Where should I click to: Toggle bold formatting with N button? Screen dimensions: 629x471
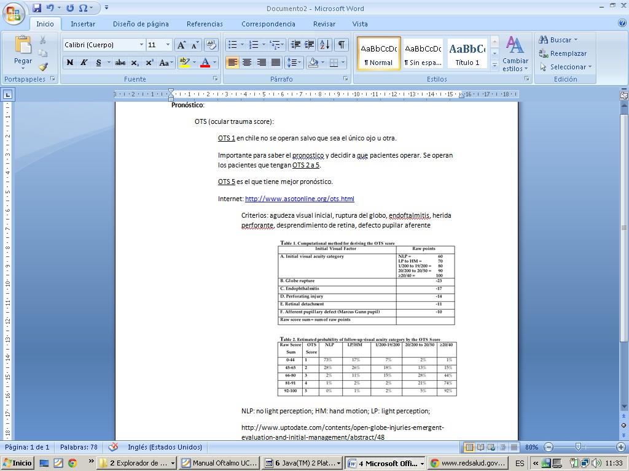[x=70, y=63]
